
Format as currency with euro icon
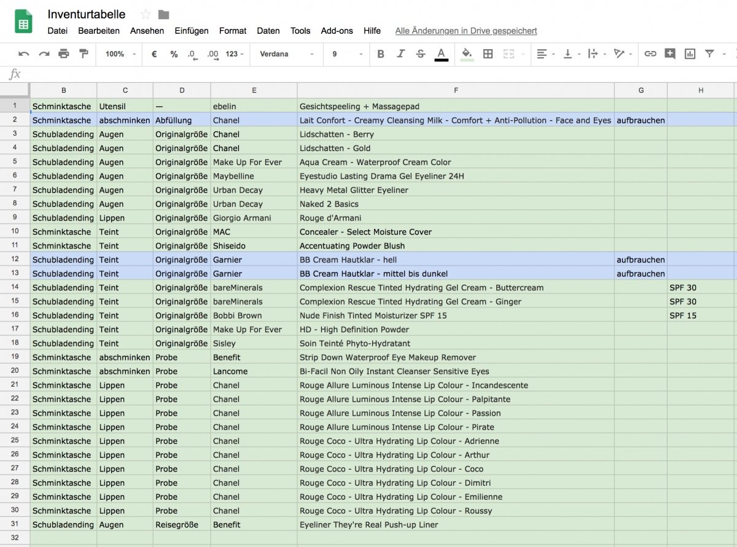154,54
